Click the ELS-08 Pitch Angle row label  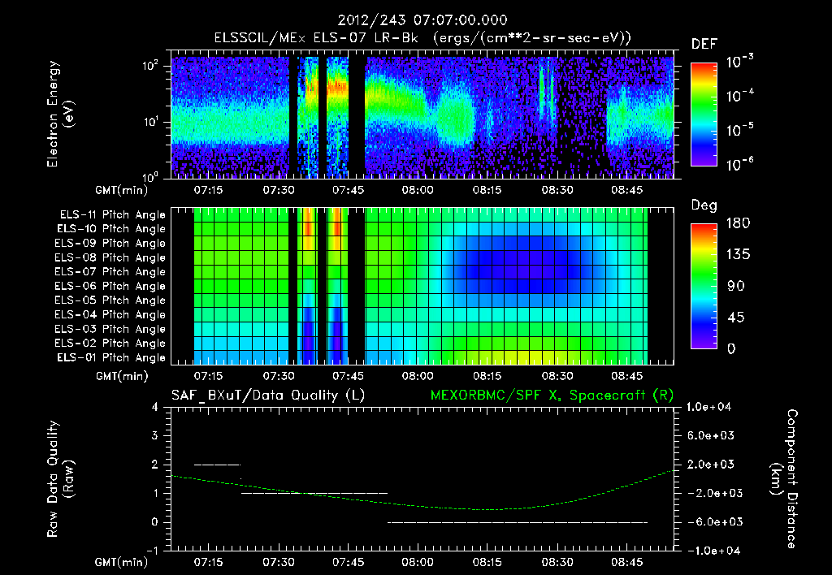pos(110,257)
